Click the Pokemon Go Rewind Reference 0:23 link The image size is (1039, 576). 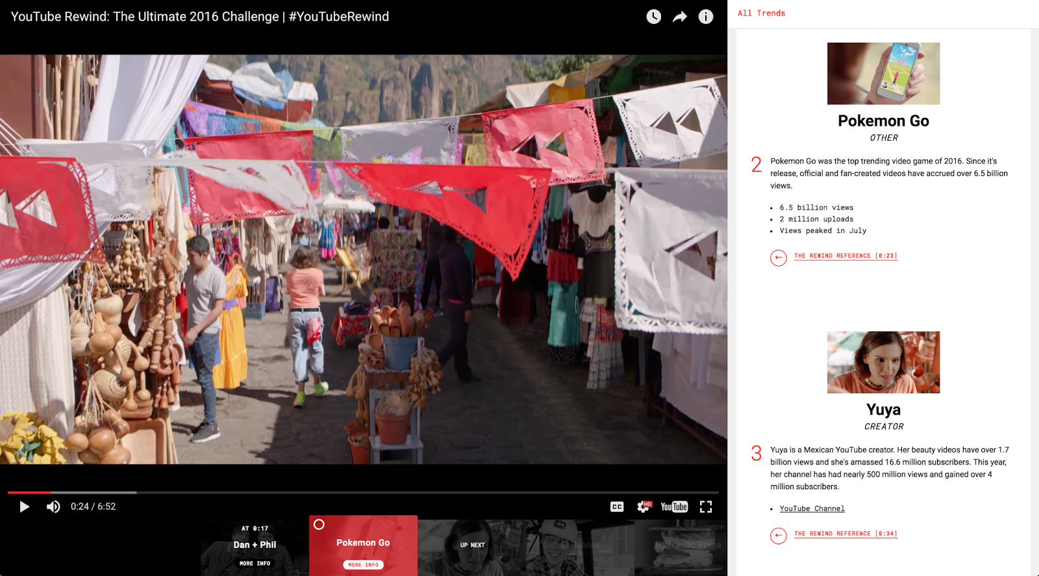pyautogui.click(x=845, y=256)
